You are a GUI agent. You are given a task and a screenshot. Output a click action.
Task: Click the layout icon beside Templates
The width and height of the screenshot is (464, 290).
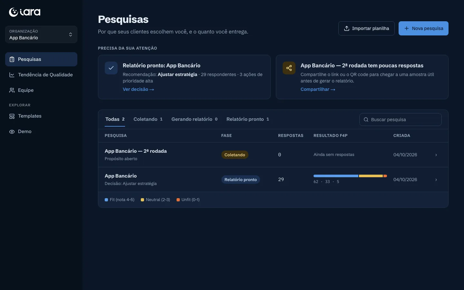click(x=12, y=116)
